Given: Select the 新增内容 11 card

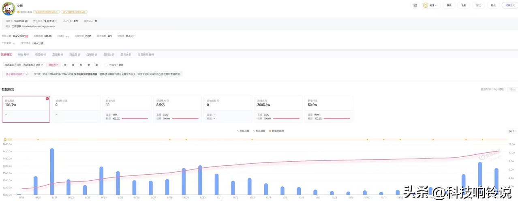Looking at the screenshot, I should coord(127,109).
